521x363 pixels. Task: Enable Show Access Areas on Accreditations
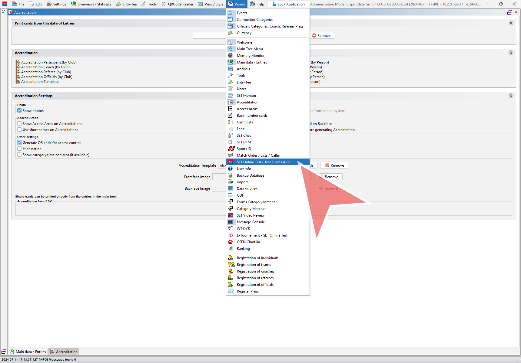point(19,124)
